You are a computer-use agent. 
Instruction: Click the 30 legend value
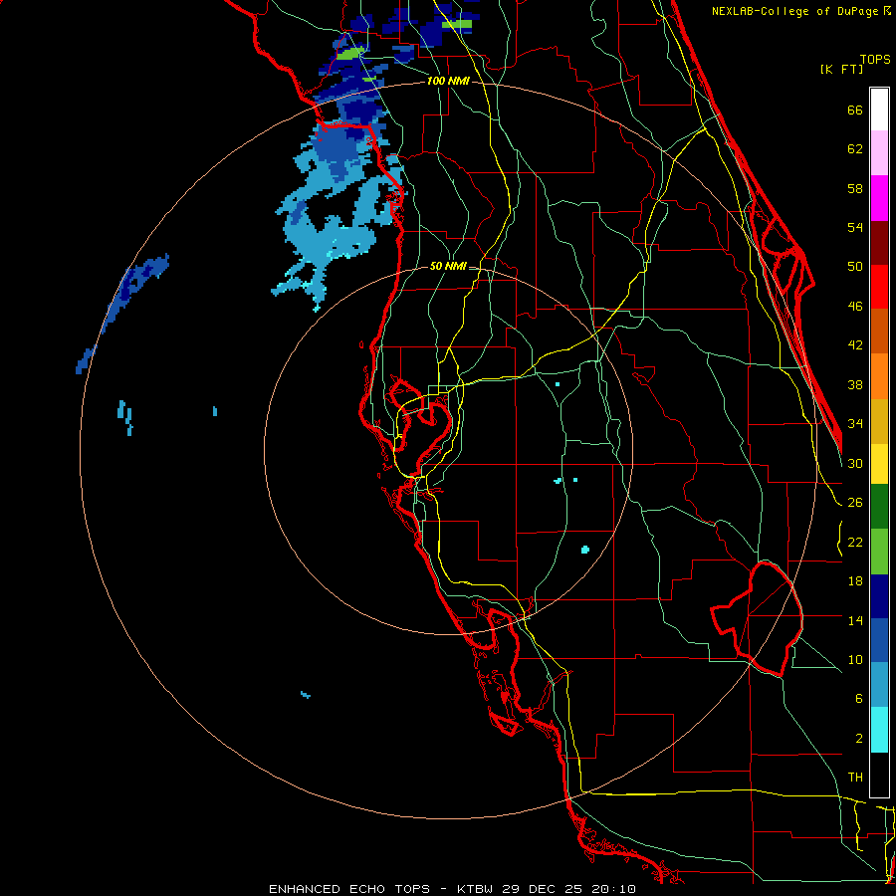point(855,463)
